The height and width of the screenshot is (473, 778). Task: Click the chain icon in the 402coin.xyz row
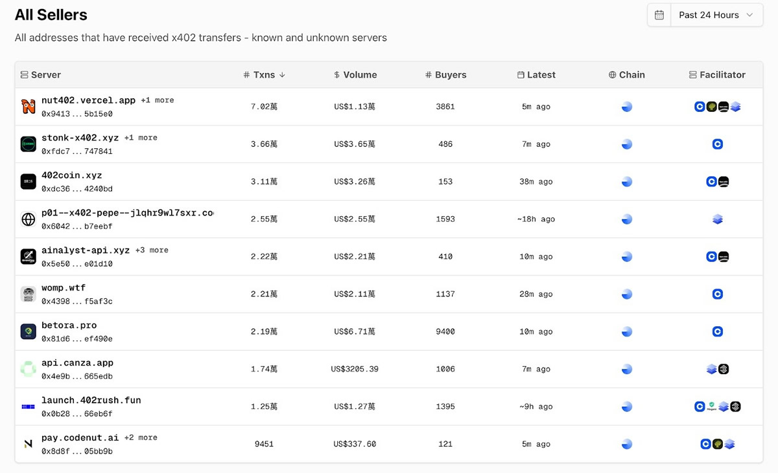click(x=626, y=182)
